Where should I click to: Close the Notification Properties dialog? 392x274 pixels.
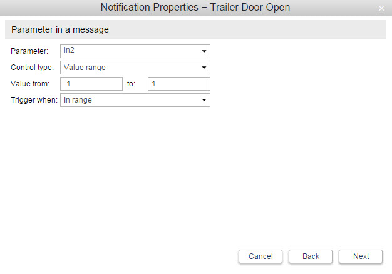pos(381,8)
